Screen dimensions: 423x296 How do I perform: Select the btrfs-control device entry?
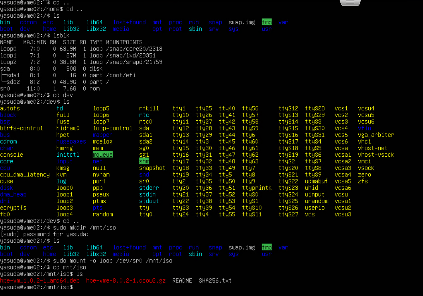22,128
